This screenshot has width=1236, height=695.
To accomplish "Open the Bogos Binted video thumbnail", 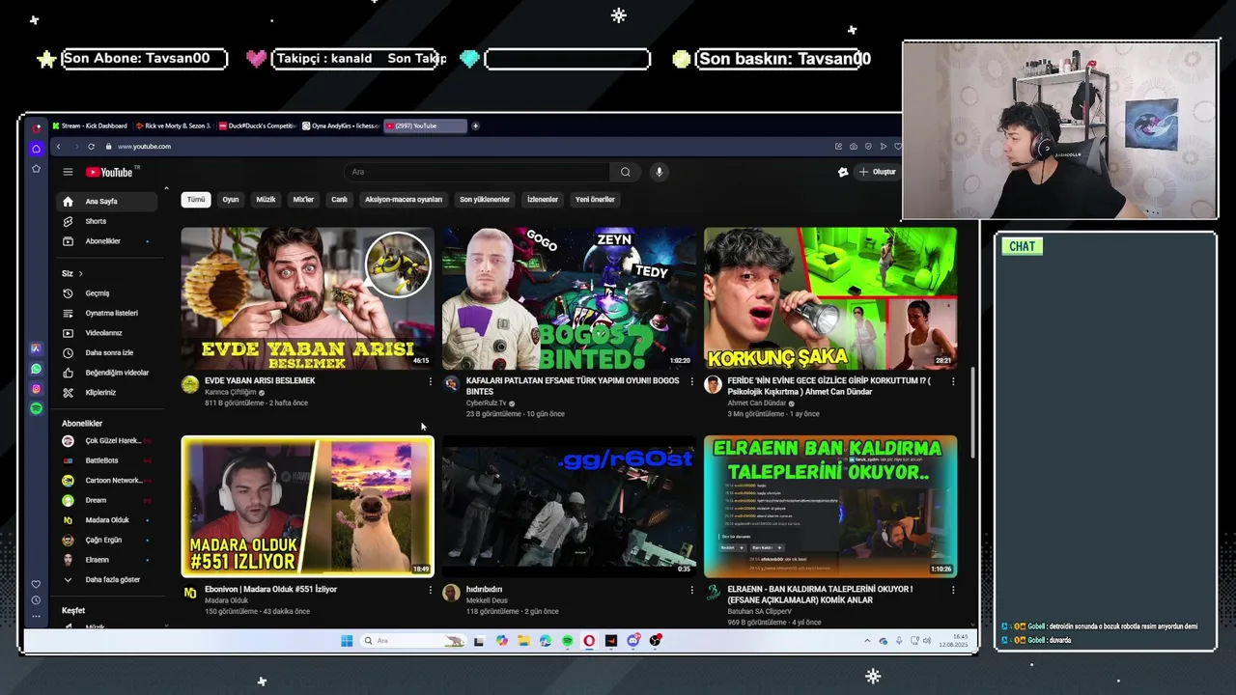I will point(569,298).
